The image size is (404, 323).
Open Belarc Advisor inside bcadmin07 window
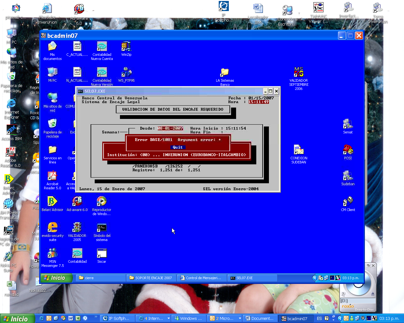pyautogui.click(x=52, y=204)
